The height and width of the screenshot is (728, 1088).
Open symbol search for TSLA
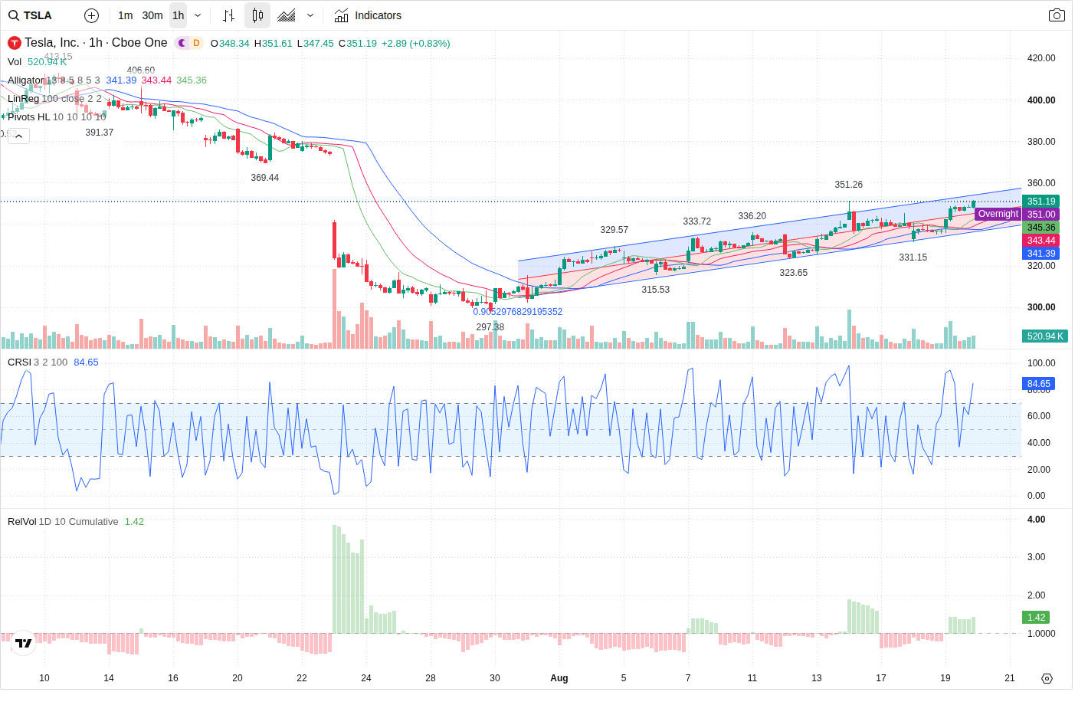(x=31, y=15)
